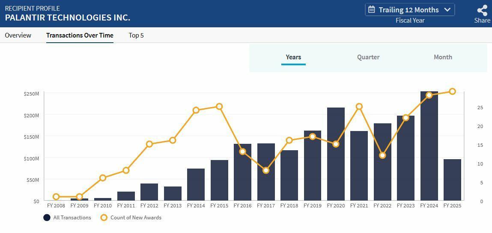Click the All Transactions legend dot
Screen dimensions: 492x233
(47, 218)
